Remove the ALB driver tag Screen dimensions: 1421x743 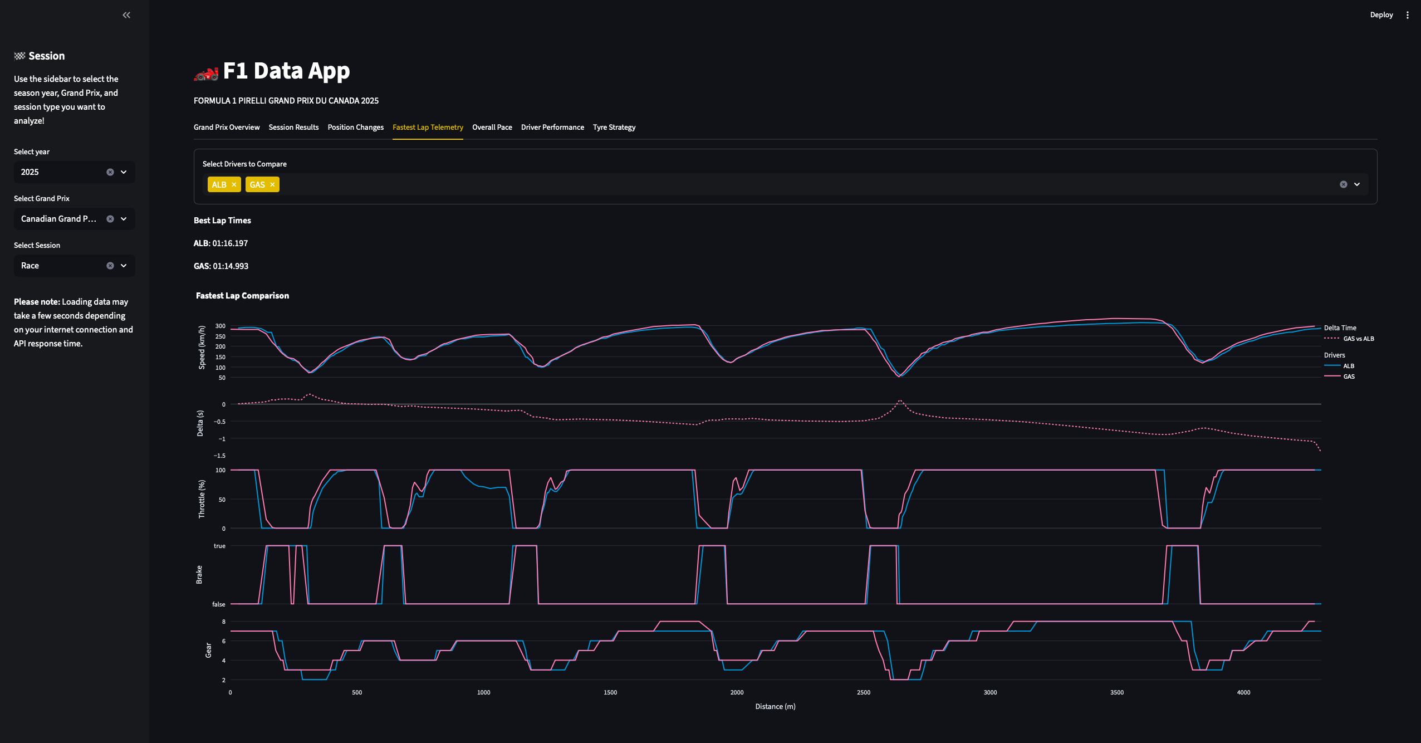pos(234,184)
